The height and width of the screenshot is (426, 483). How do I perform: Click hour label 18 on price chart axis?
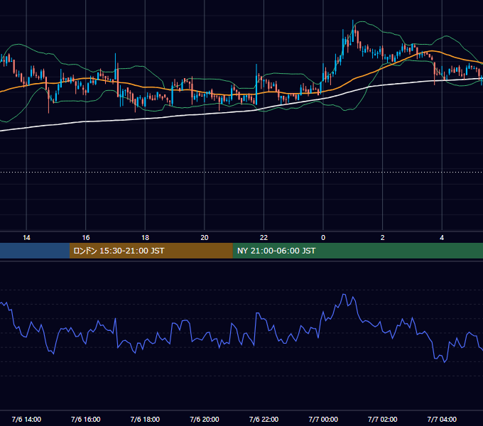click(145, 238)
